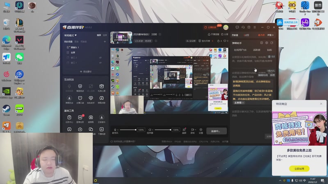Click 添加素材 add source button
The width and height of the screenshot is (328, 184).
86,72
